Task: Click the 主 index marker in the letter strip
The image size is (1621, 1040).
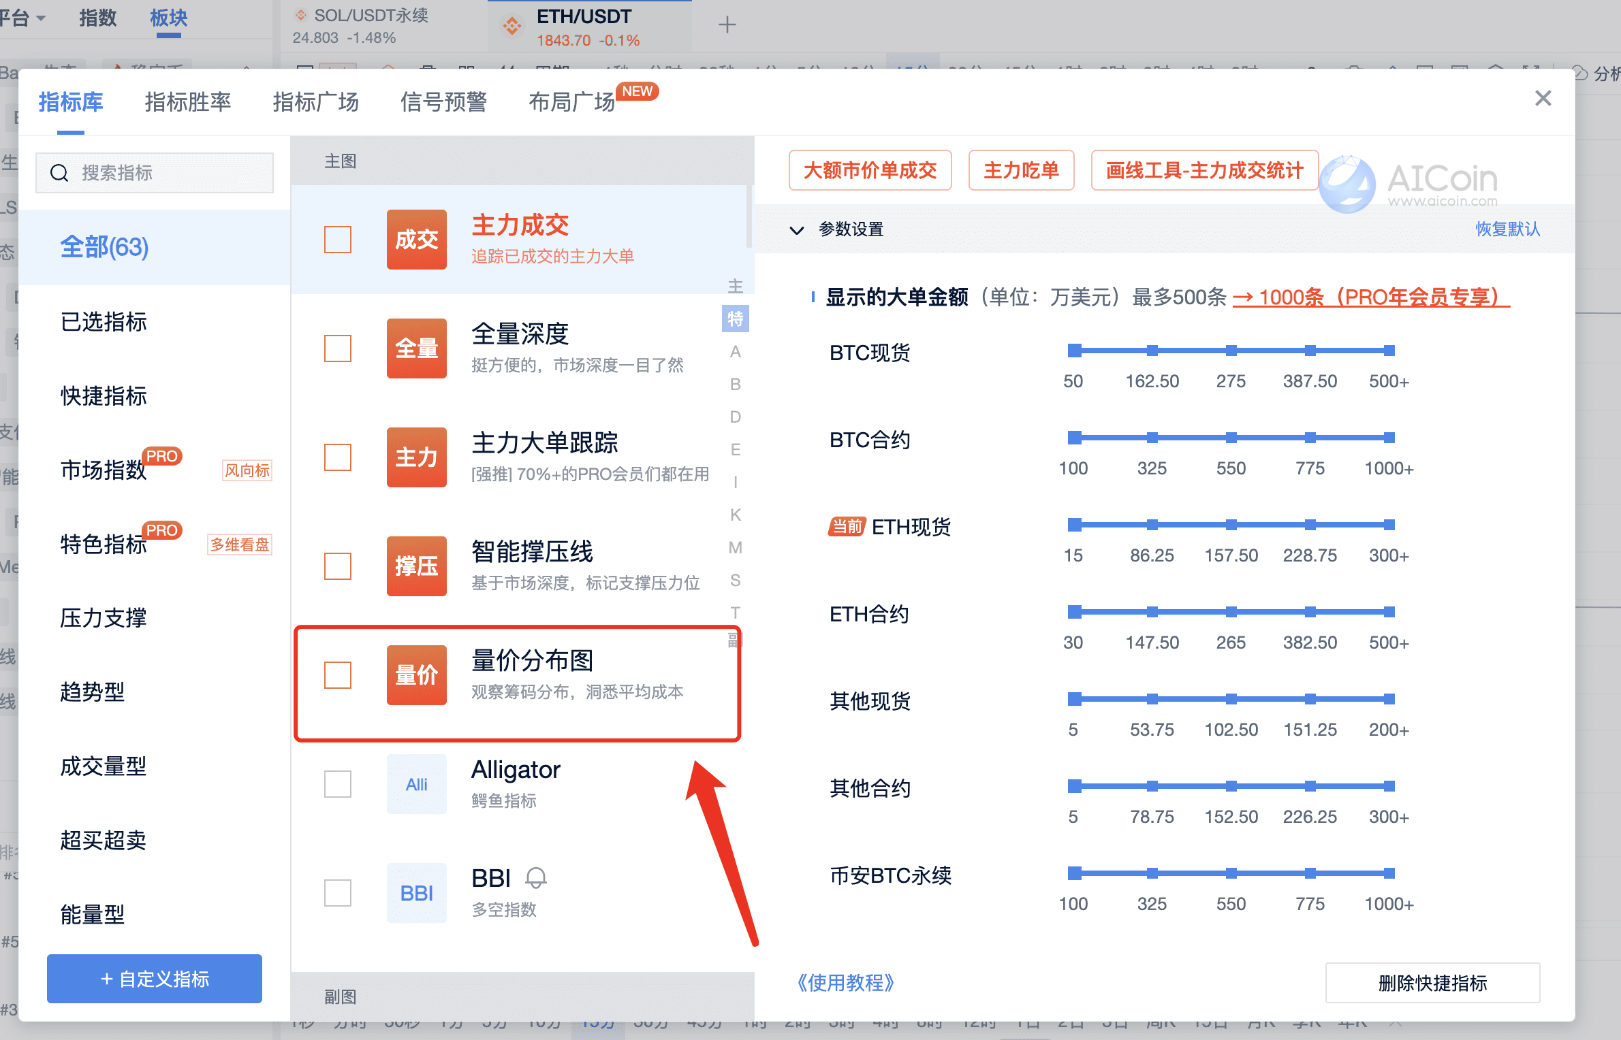Action: 735,286
